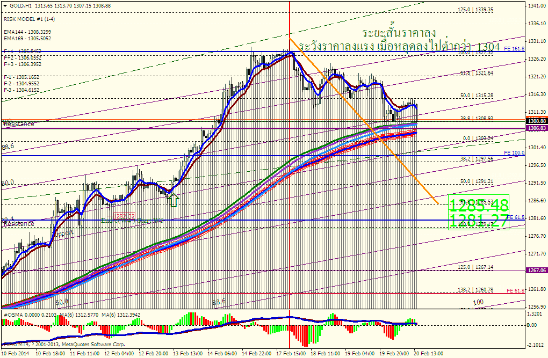Click the FE 100.0 level label
Image resolution: width=548 pixels, height=358 pixels.
[x=514, y=153]
